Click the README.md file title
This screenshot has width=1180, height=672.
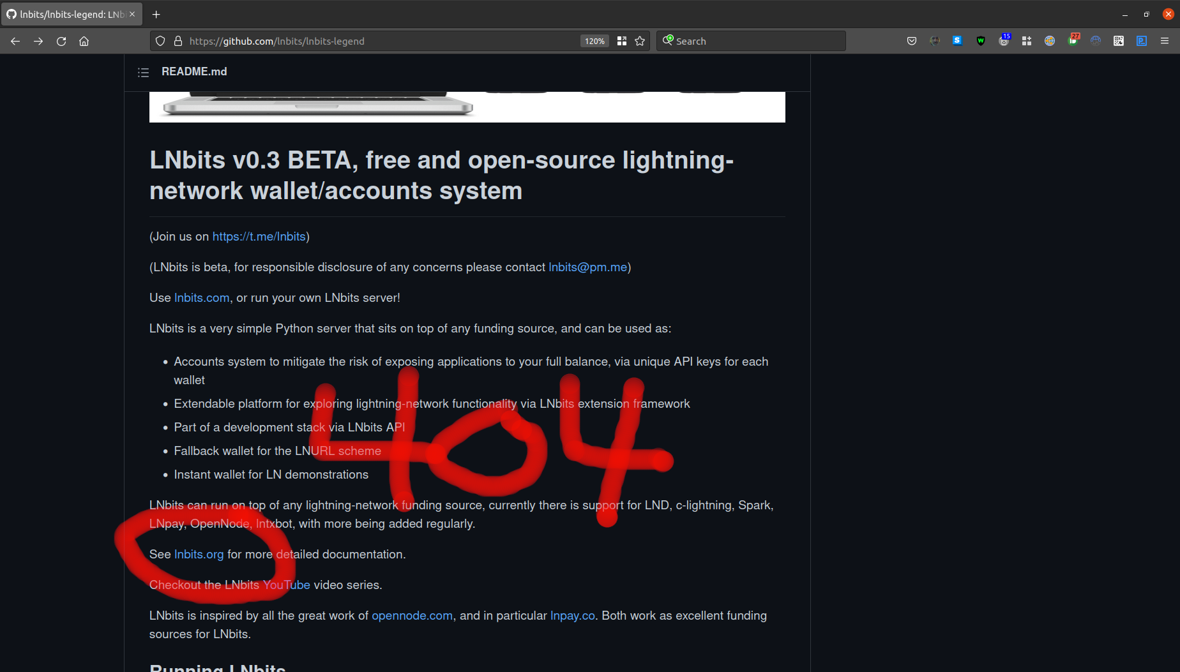194,71
